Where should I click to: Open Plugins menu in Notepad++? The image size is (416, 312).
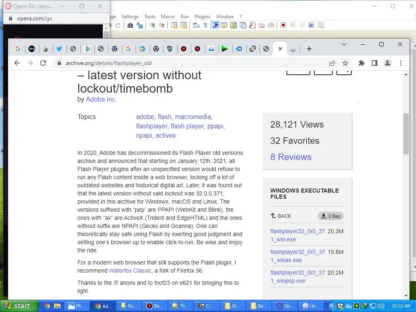point(202,16)
